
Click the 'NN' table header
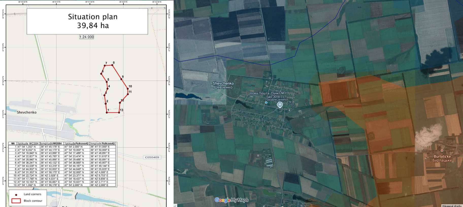13,143
